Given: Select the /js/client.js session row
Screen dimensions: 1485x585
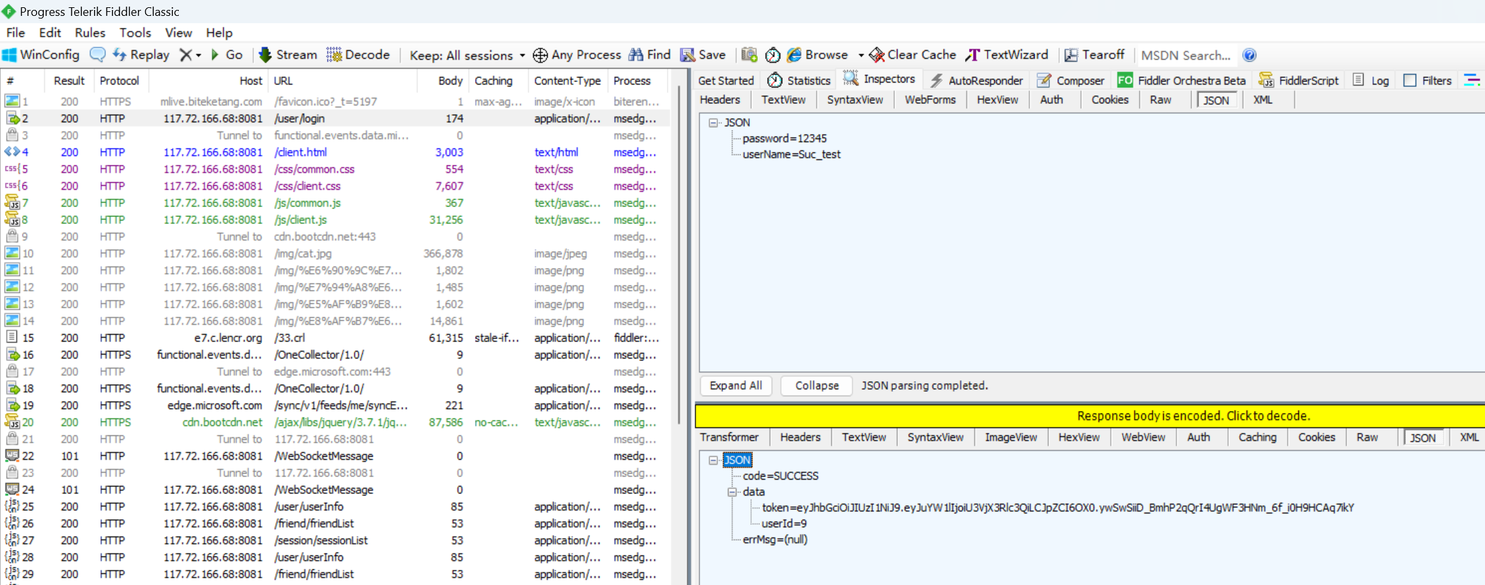Looking at the screenshot, I should (x=335, y=220).
